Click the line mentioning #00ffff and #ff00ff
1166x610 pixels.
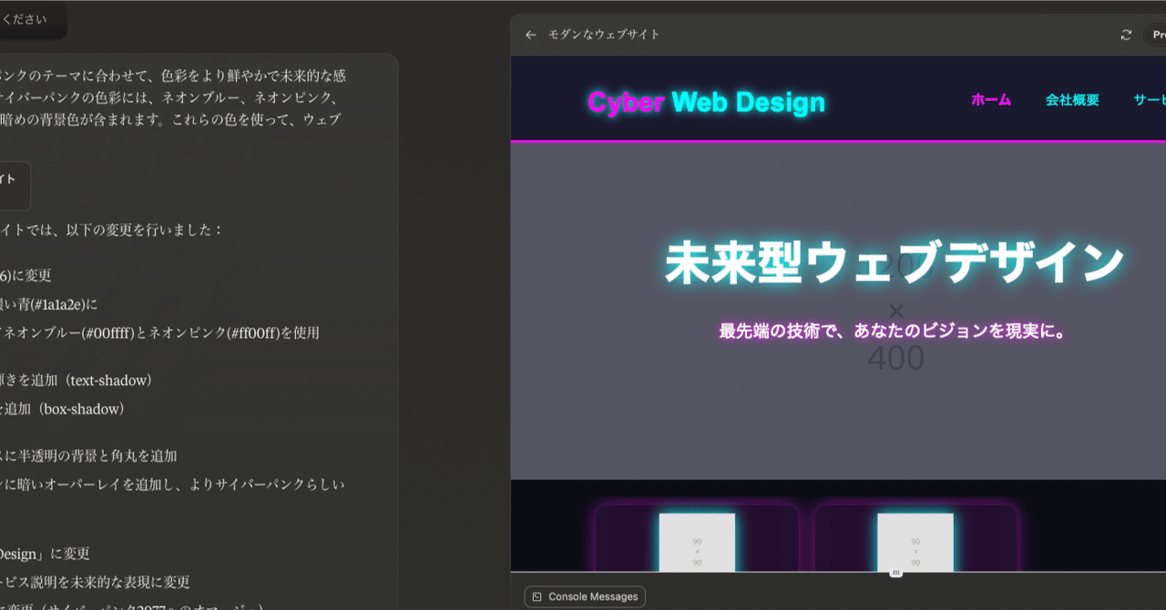(160, 332)
